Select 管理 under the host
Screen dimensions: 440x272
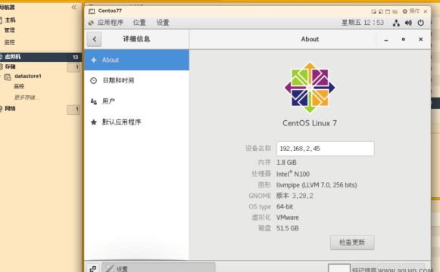tap(9, 30)
